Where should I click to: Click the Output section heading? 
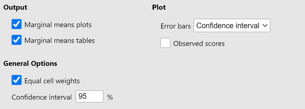point(15,7)
